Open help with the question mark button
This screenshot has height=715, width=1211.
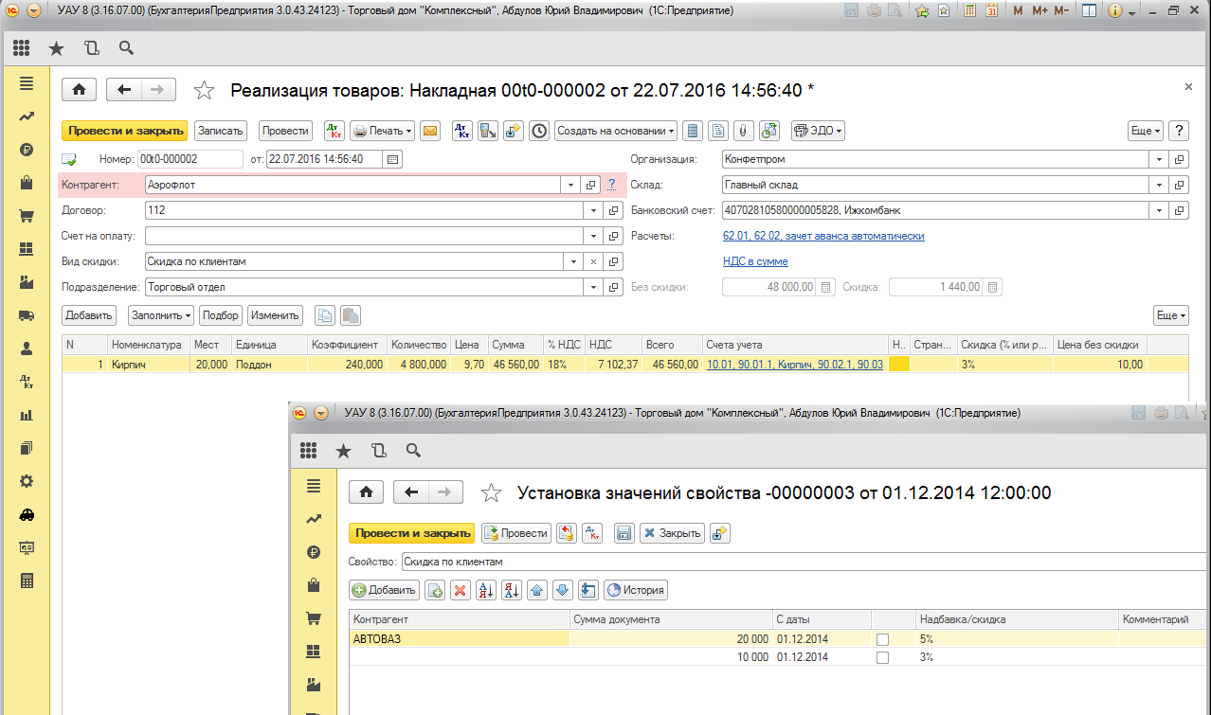(x=1179, y=131)
